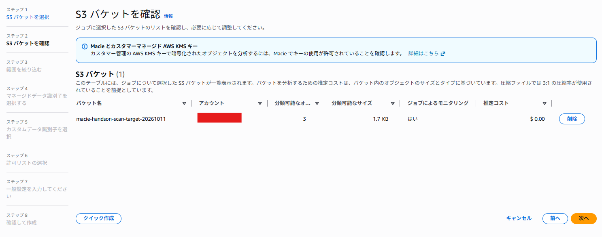Click the クイック作成 button

tap(98, 218)
